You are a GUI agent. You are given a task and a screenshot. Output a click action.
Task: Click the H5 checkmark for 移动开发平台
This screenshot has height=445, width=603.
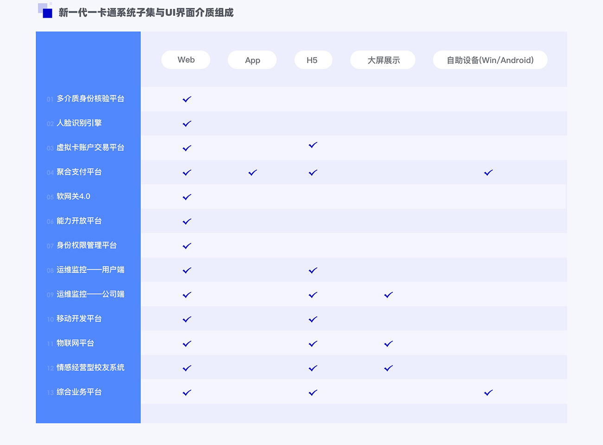click(313, 319)
